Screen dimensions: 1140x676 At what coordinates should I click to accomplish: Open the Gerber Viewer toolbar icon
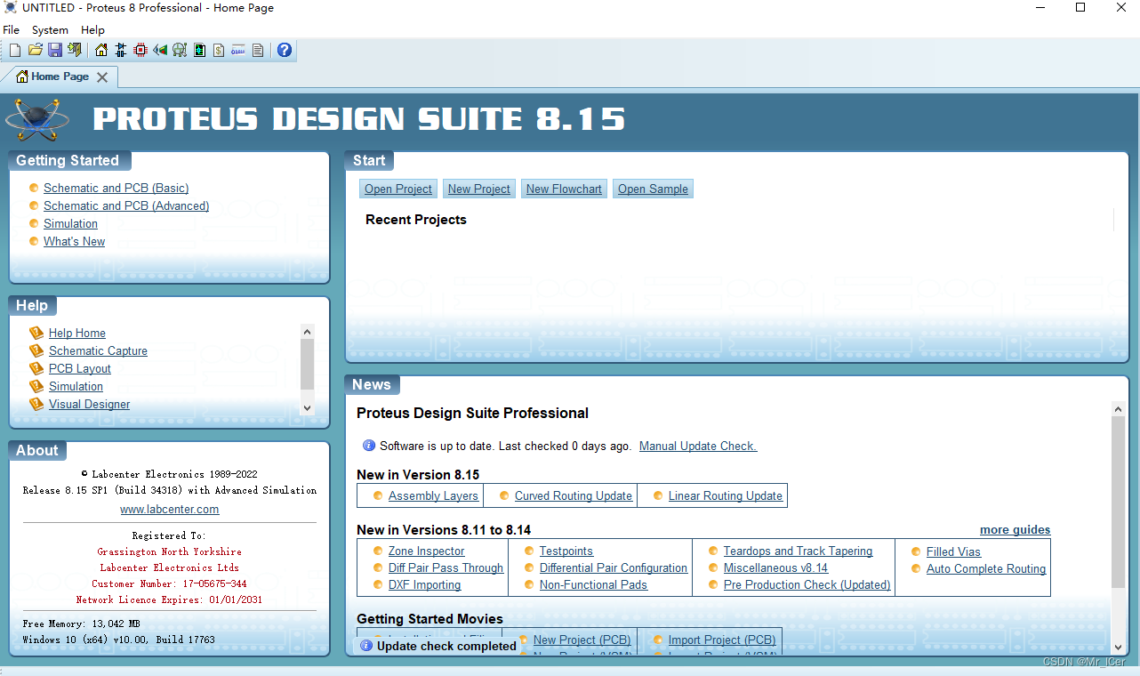tap(180, 50)
